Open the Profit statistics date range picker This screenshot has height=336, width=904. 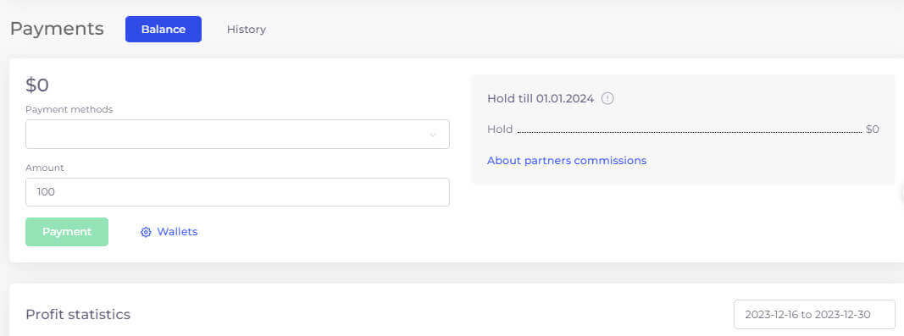(815, 315)
